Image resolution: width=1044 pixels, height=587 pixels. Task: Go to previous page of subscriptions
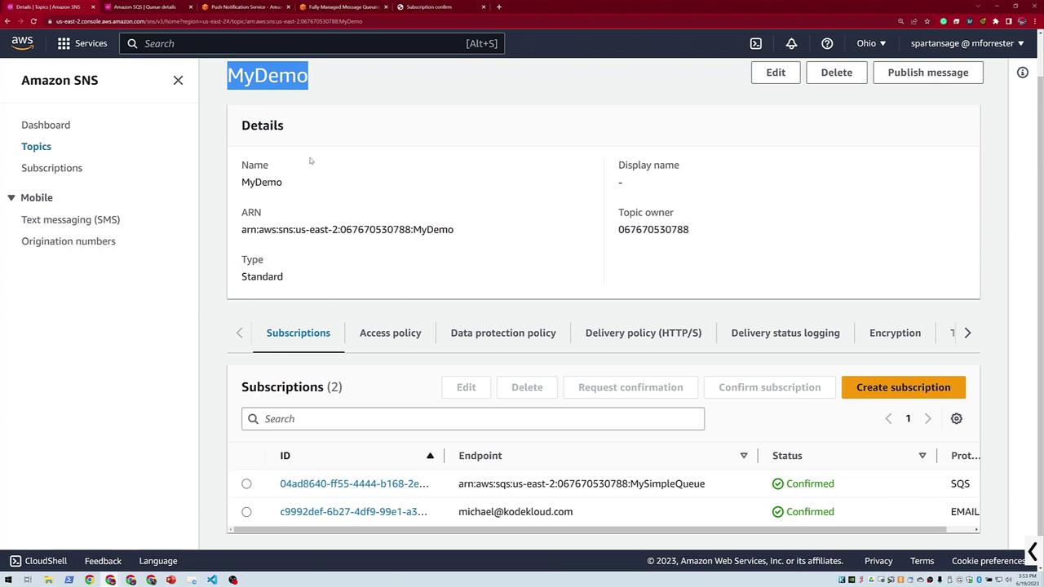point(888,419)
